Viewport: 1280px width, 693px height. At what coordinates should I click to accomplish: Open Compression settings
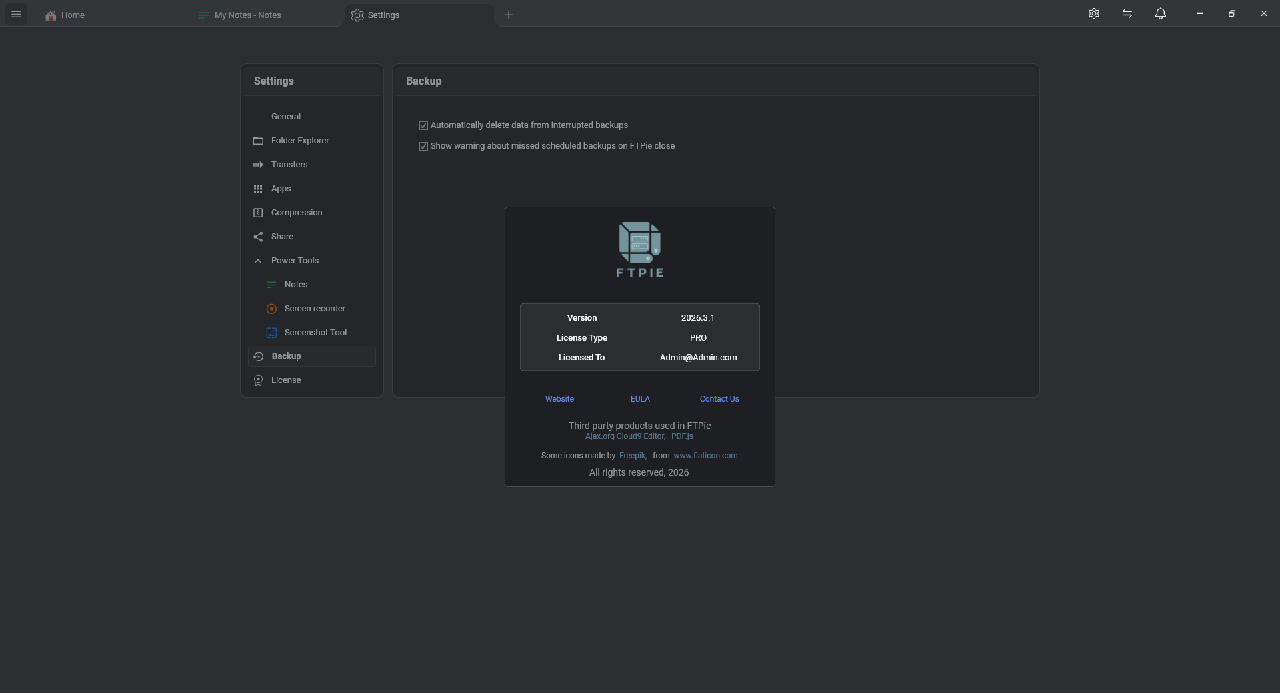[x=312, y=213]
